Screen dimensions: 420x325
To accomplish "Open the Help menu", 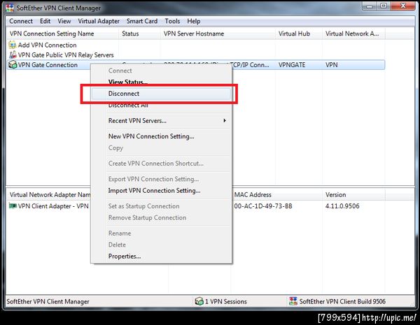I will [194, 21].
